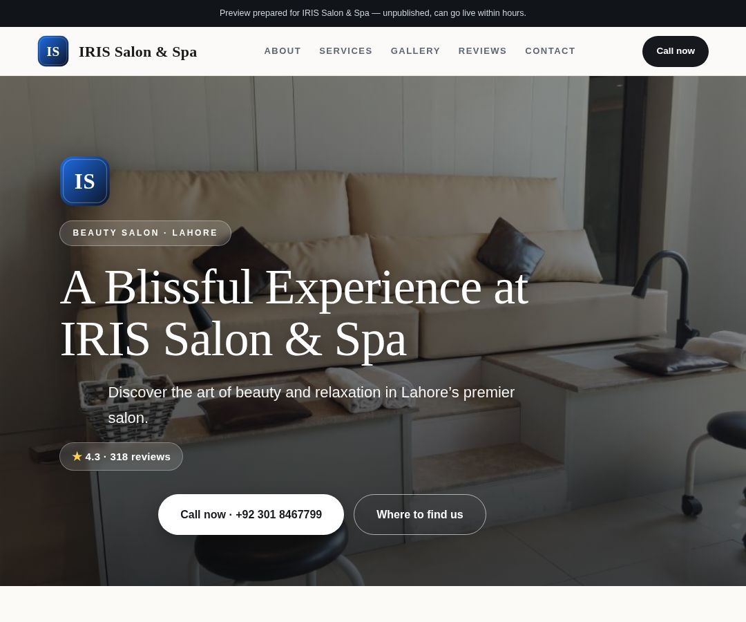Click Call now +92 301 8467799 button
This screenshot has height=622, width=746.
[251, 514]
